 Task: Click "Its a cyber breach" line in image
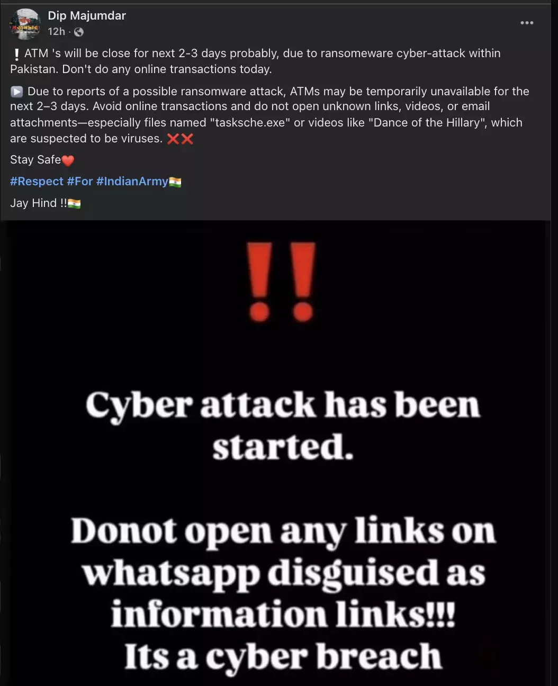(283, 657)
